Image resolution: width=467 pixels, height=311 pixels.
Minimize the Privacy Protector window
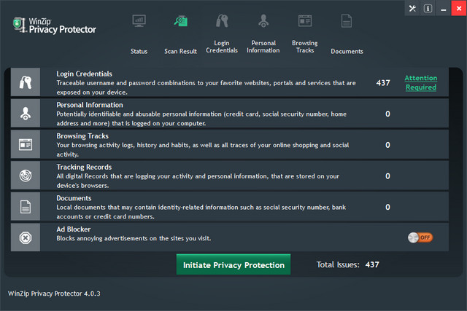coord(444,9)
